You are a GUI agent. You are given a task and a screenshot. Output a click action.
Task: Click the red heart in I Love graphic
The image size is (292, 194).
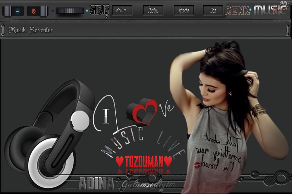(142, 112)
